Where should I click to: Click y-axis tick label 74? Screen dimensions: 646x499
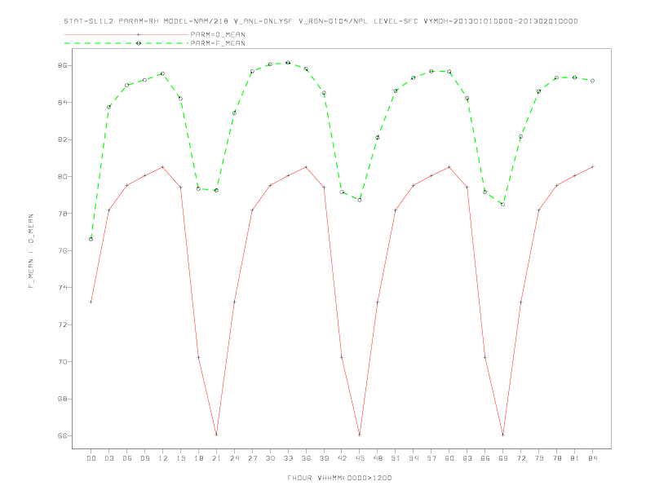click(62, 288)
